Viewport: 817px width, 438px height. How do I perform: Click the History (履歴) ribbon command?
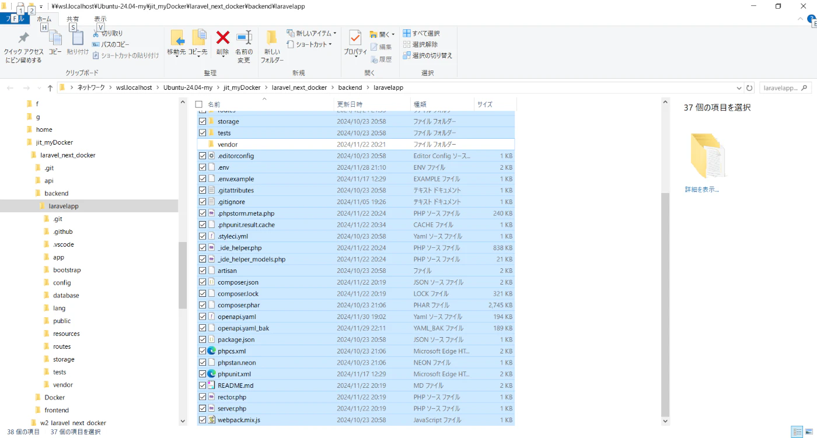(381, 59)
